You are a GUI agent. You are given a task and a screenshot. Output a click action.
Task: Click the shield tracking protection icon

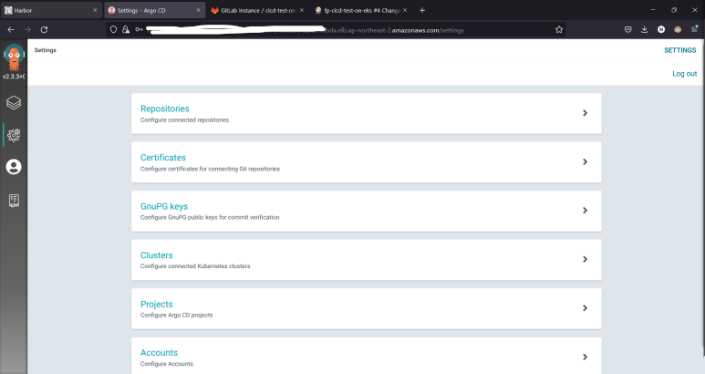(113, 29)
